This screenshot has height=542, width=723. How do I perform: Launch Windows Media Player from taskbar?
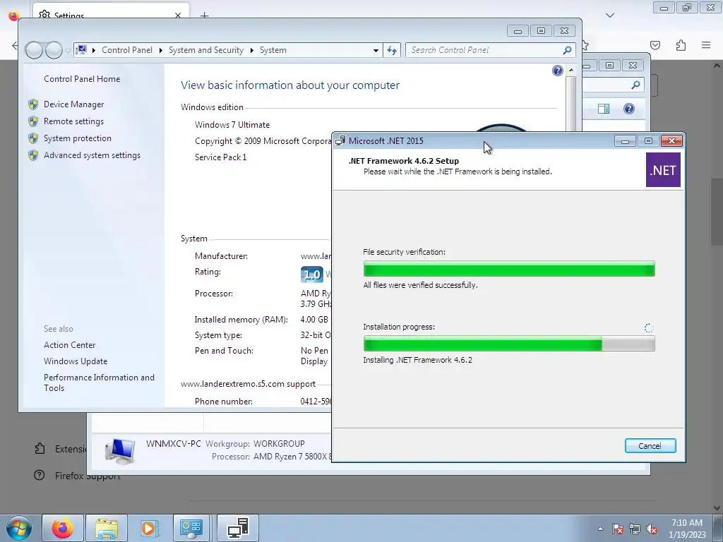click(149, 528)
